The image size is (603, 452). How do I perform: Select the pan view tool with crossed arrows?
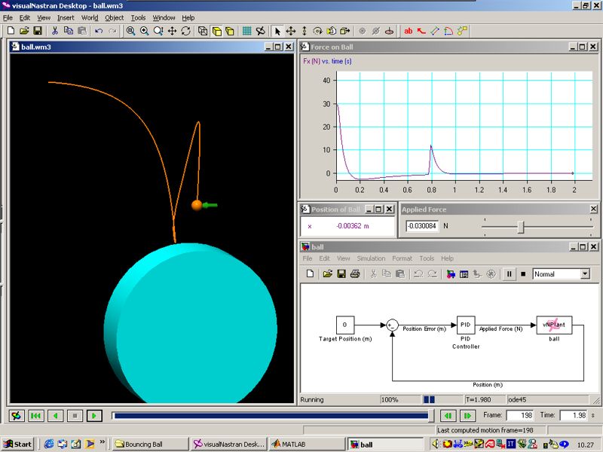point(172,31)
